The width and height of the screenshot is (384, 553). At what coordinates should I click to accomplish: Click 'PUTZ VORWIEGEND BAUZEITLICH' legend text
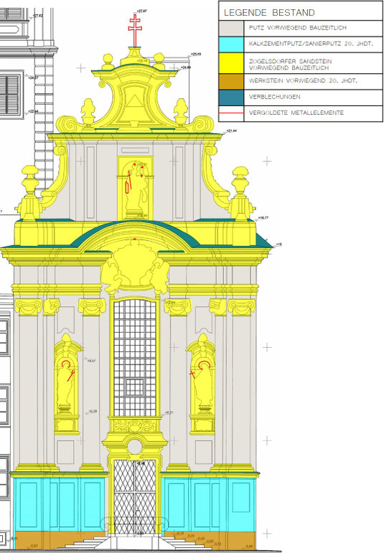click(298, 27)
